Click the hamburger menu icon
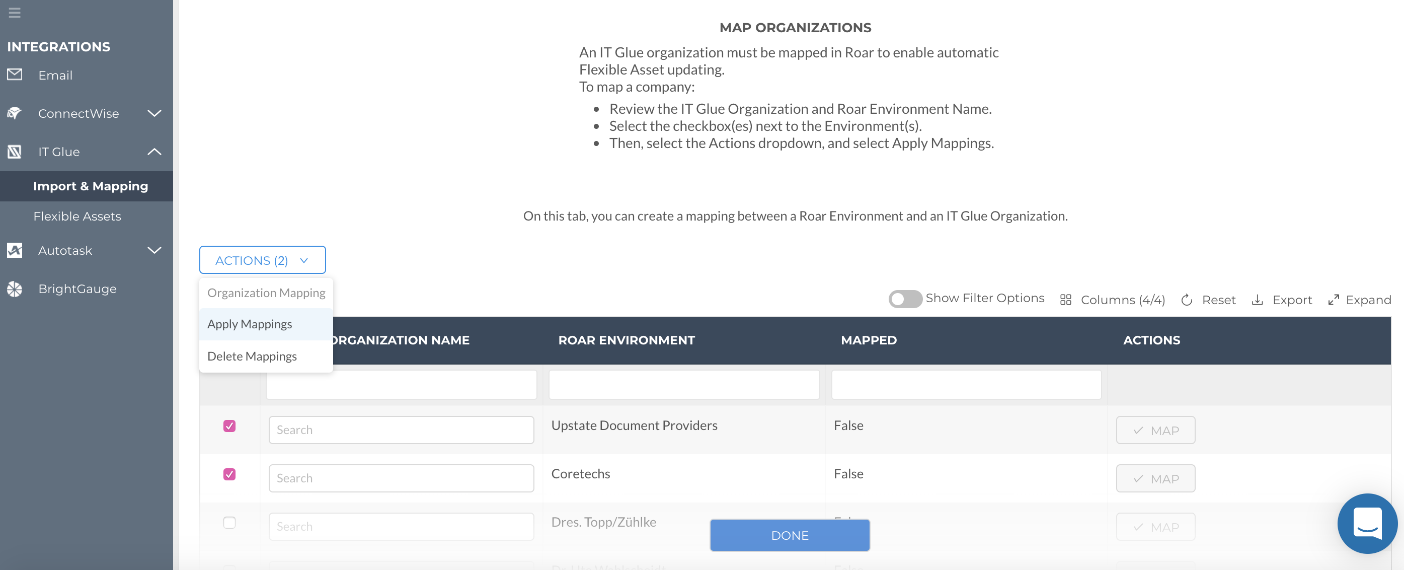The height and width of the screenshot is (570, 1404). pyautogui.click(x=15, y=12)
